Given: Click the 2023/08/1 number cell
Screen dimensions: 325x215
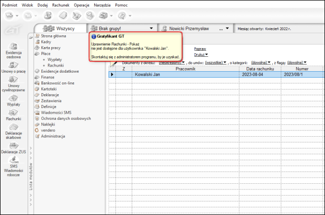Looking at the screenshot, I should [x=302, y=74].
